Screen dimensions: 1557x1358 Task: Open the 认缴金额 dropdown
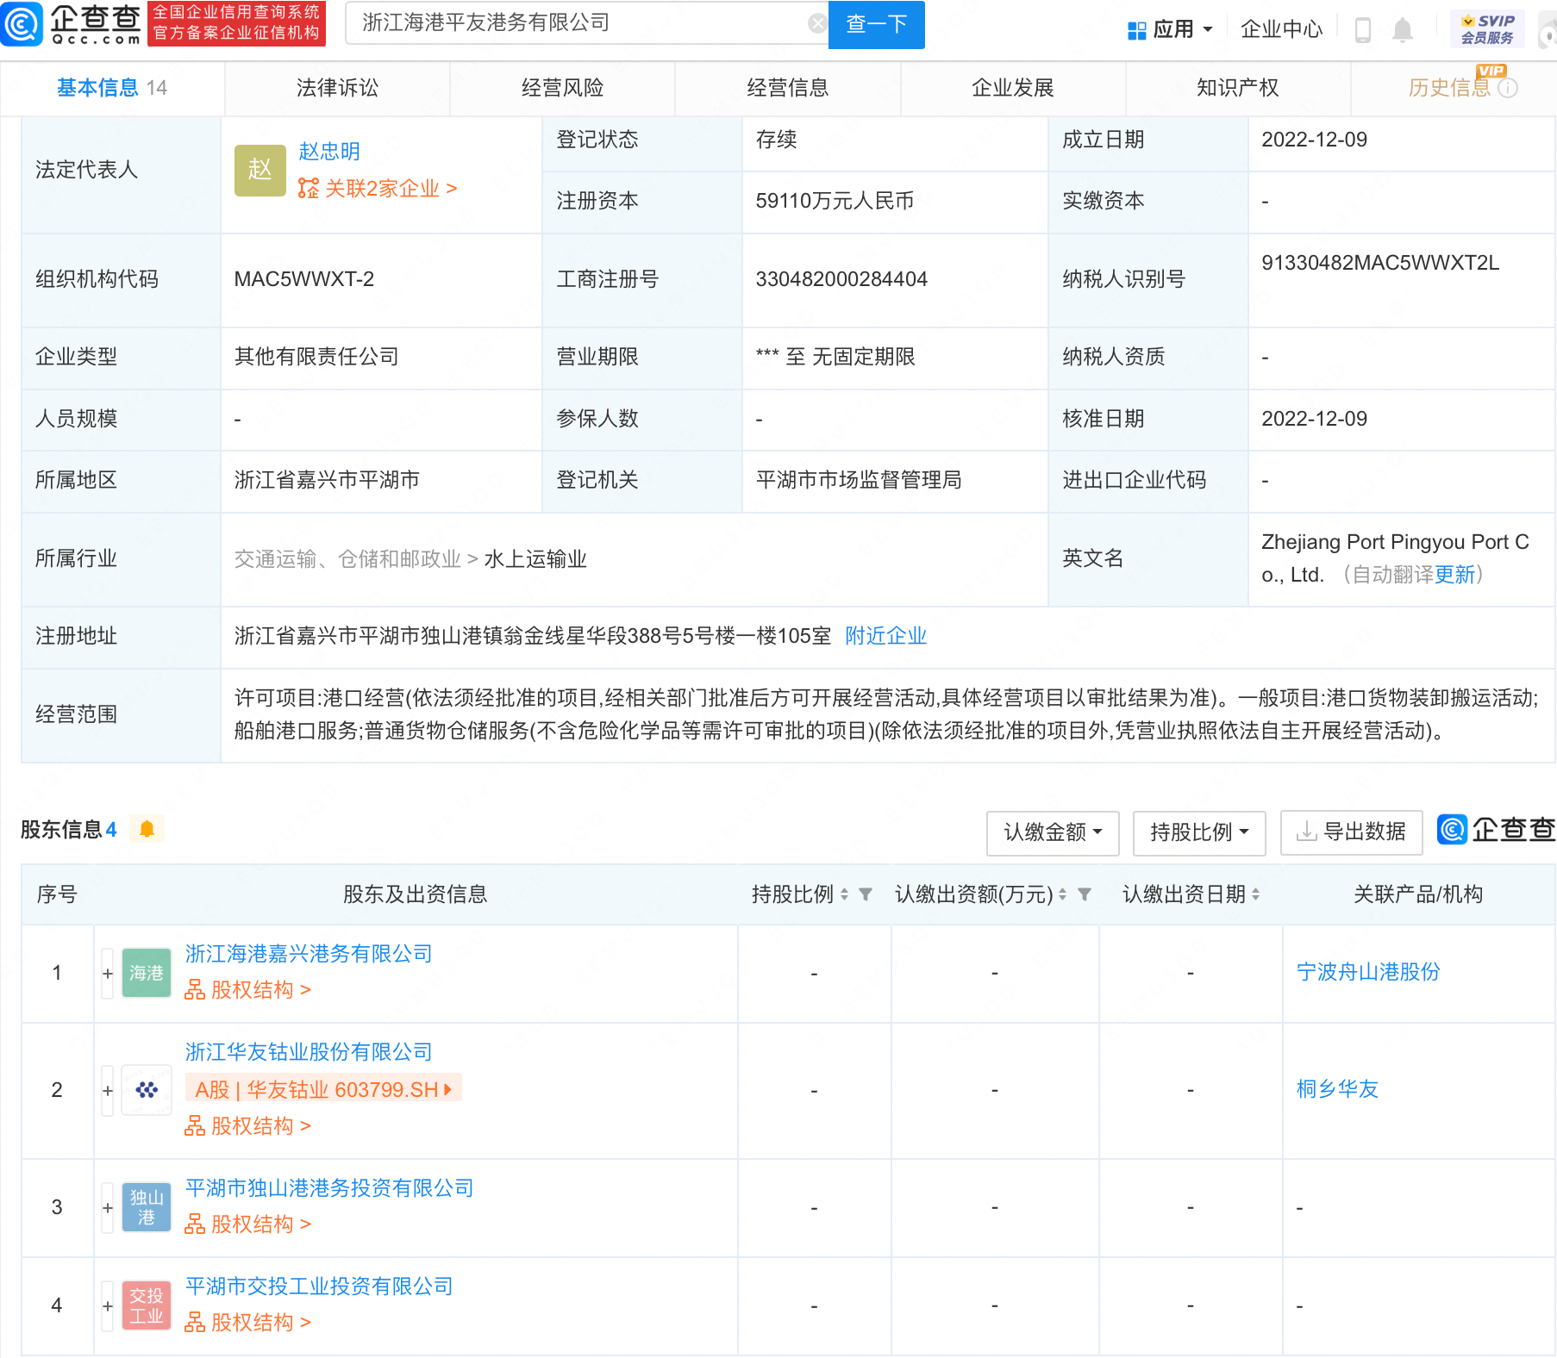1053,832
